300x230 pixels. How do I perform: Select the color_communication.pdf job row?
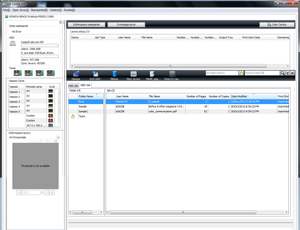197,112
